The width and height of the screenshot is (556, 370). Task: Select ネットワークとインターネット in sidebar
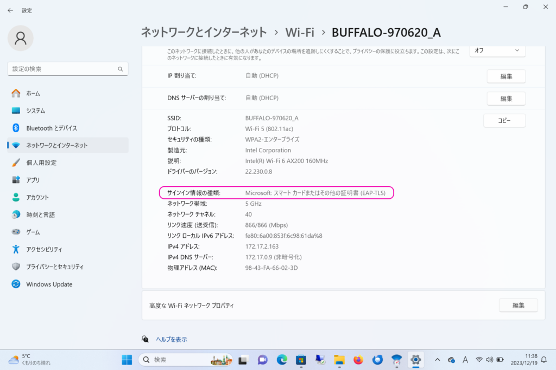tap(68, 145)
